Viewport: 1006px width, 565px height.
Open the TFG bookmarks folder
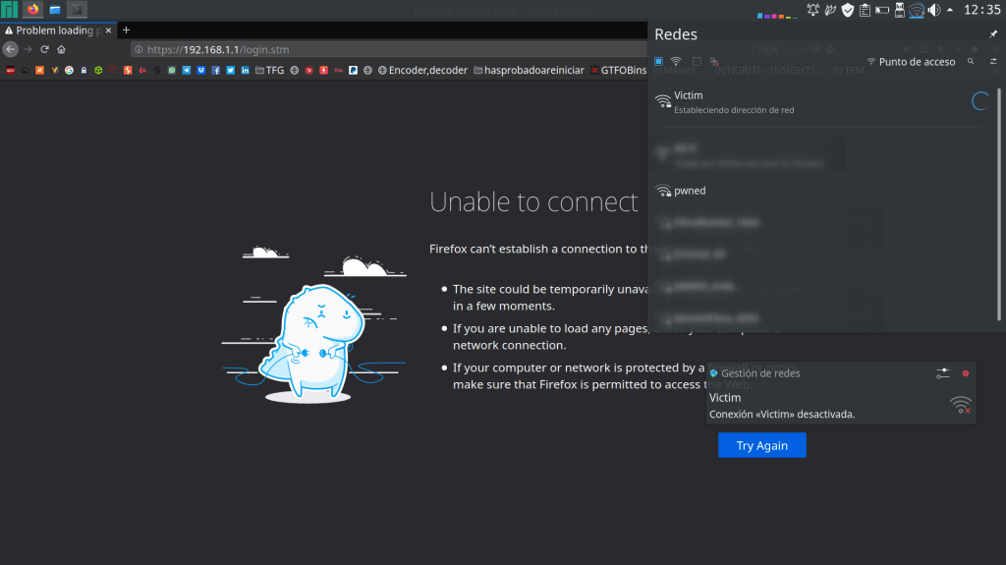[x=268, y=70]
